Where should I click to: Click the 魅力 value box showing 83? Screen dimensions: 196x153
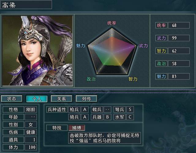point(179,76)
